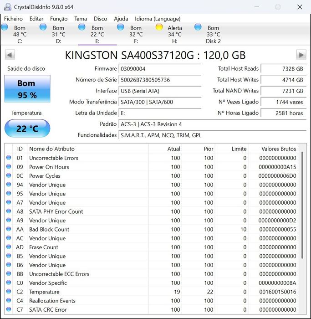This screenshot has height=319, width=311.
Task: Click the serial number field 50026B7380505736
Action: (x=160, y=80)
